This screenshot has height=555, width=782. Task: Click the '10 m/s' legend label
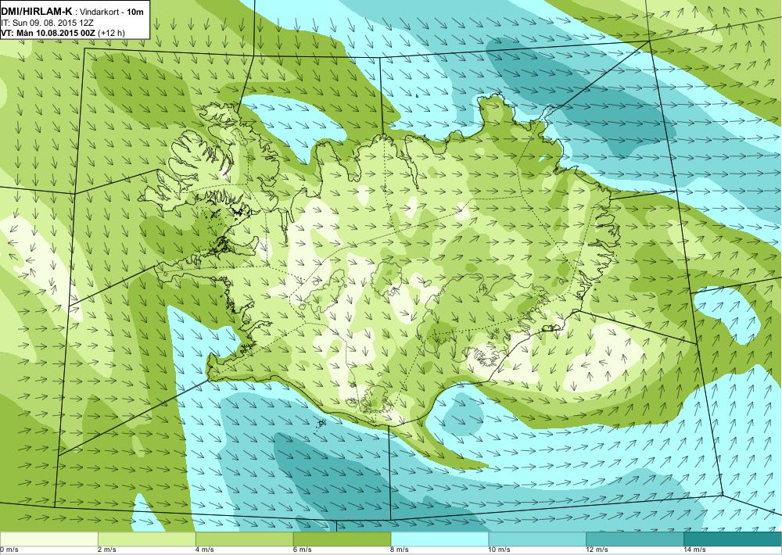point(500,550)
